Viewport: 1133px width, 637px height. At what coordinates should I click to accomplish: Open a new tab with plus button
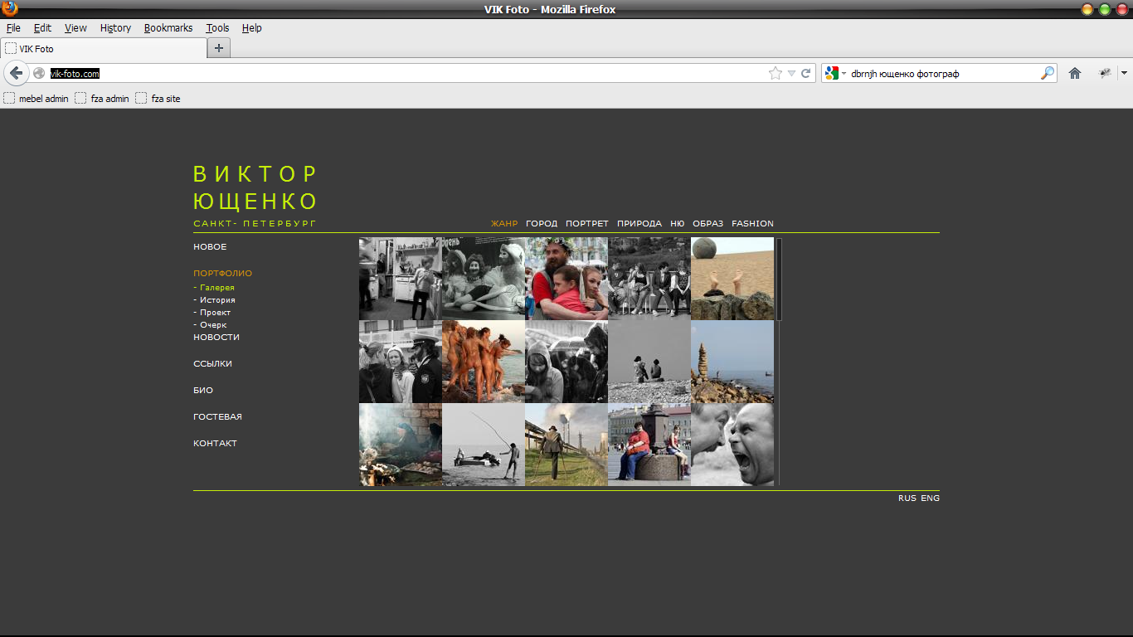click(x=219, y=48)
